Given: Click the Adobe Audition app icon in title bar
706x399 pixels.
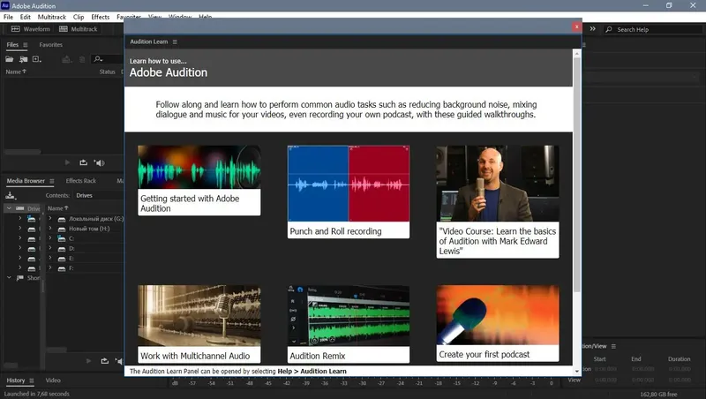Looking at the screenshot, I should click(5, 5).
